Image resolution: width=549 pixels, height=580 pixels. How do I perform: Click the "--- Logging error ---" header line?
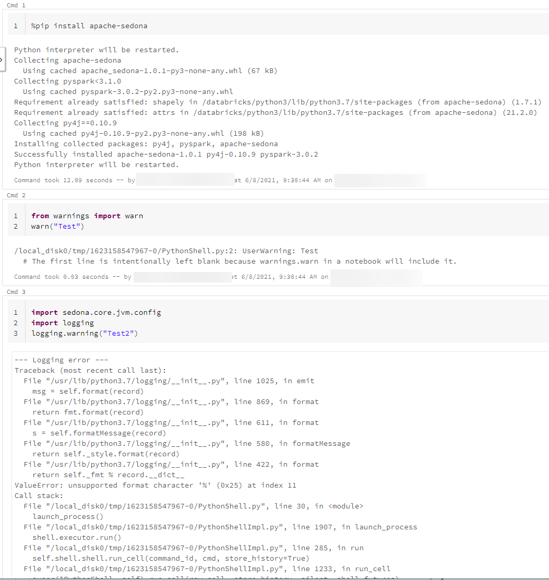[x=62, y=360]
